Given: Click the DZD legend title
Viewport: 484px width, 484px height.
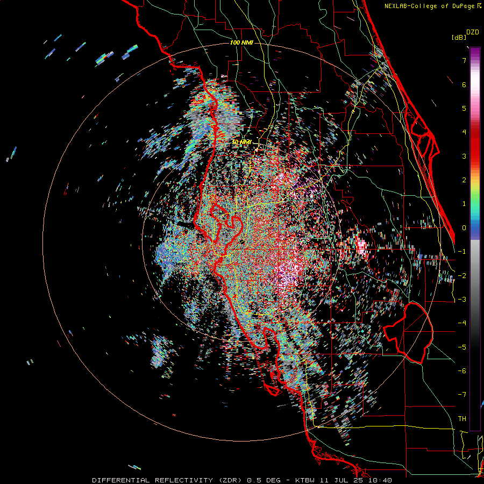Looking at the screenshot, I should (473, 32).
